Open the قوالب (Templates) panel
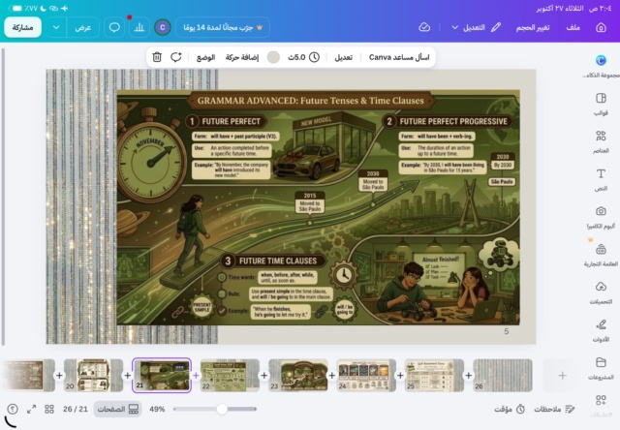 tap(601, 104)
